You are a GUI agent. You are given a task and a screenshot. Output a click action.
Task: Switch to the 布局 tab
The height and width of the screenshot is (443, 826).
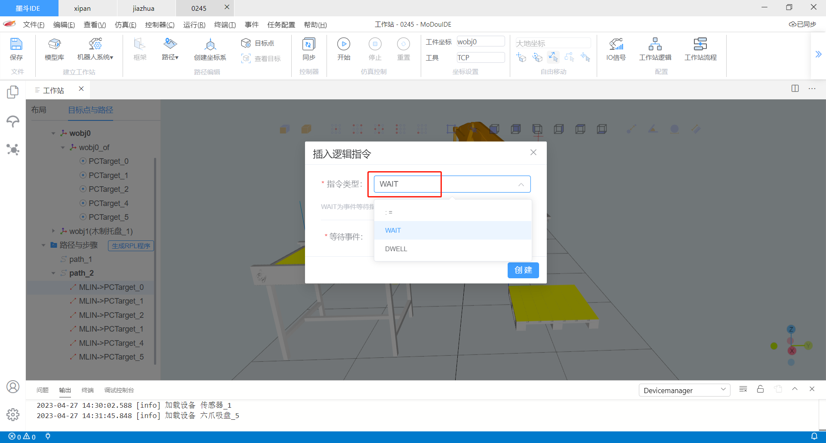click(x=39, y=110)
